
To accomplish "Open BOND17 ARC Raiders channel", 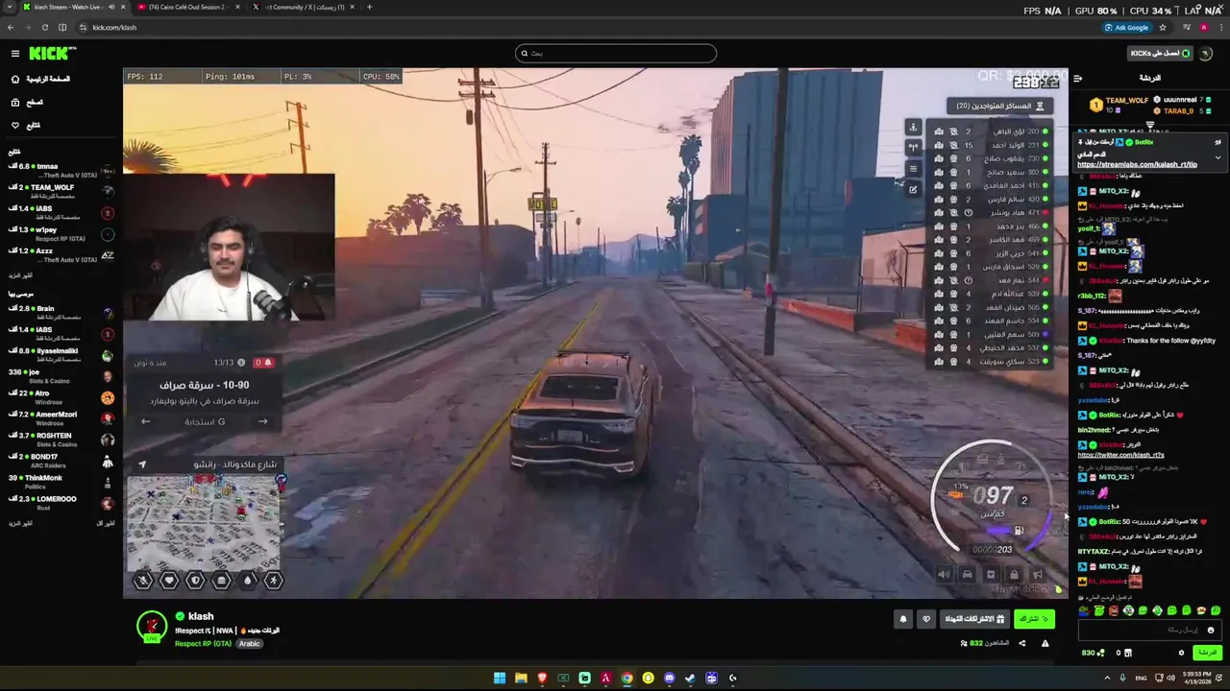I will pos(60,461).
